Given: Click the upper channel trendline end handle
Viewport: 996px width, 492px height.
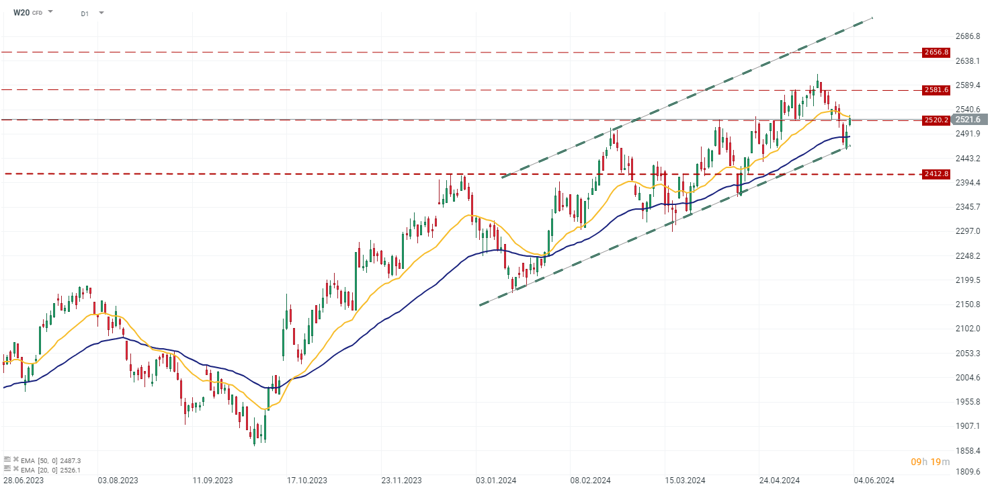Looking at the screenshot, I should (x=872, y=17).
